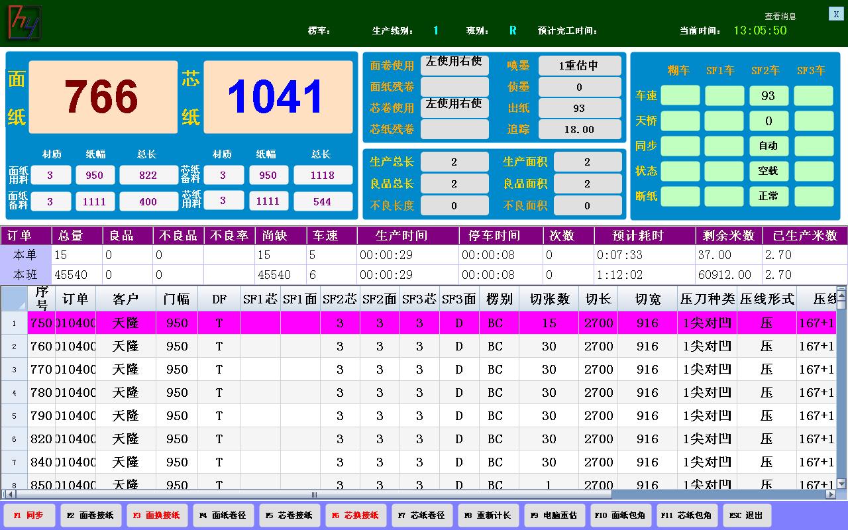Open the 查看消息 message link
The height and width of the screenshot is (530, 848).
click(x=780, y=17)
